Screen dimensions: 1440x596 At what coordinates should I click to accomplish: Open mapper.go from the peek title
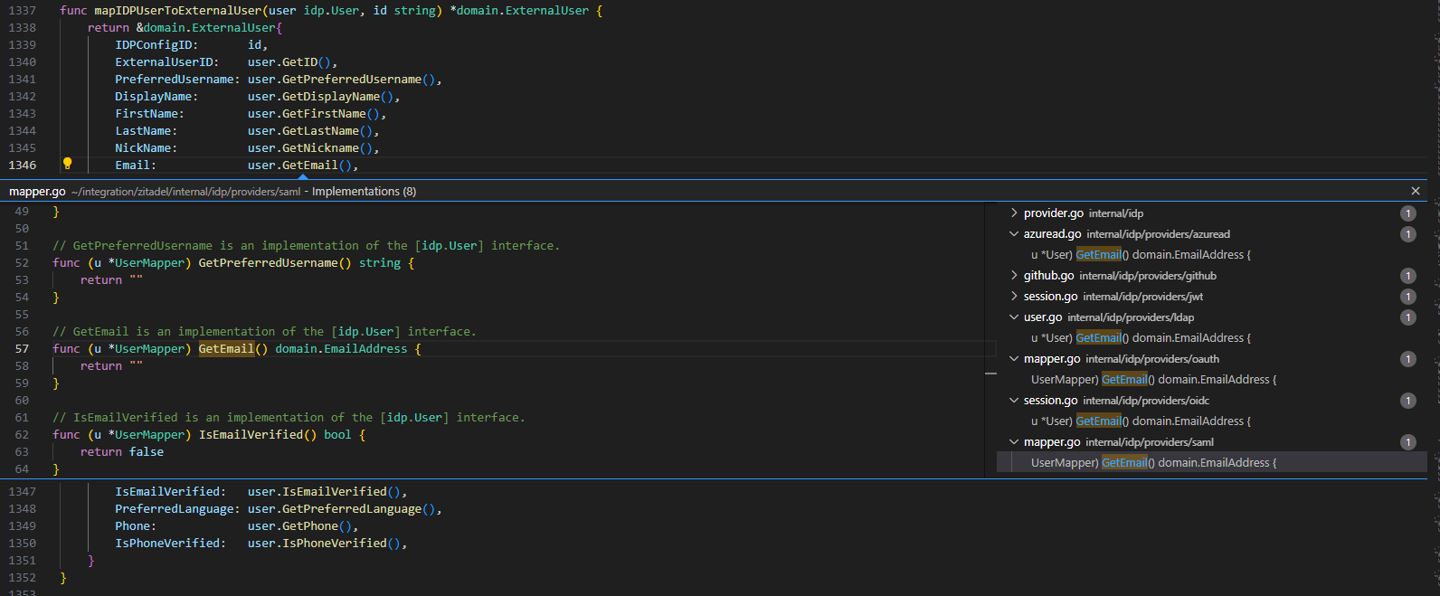[x=37, y=192]
